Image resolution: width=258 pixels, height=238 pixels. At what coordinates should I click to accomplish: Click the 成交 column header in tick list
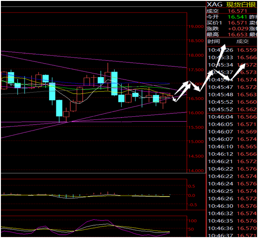click(243, 42)
